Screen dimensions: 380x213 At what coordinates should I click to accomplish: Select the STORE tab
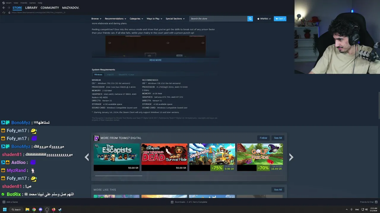click(x=17, y=8)
